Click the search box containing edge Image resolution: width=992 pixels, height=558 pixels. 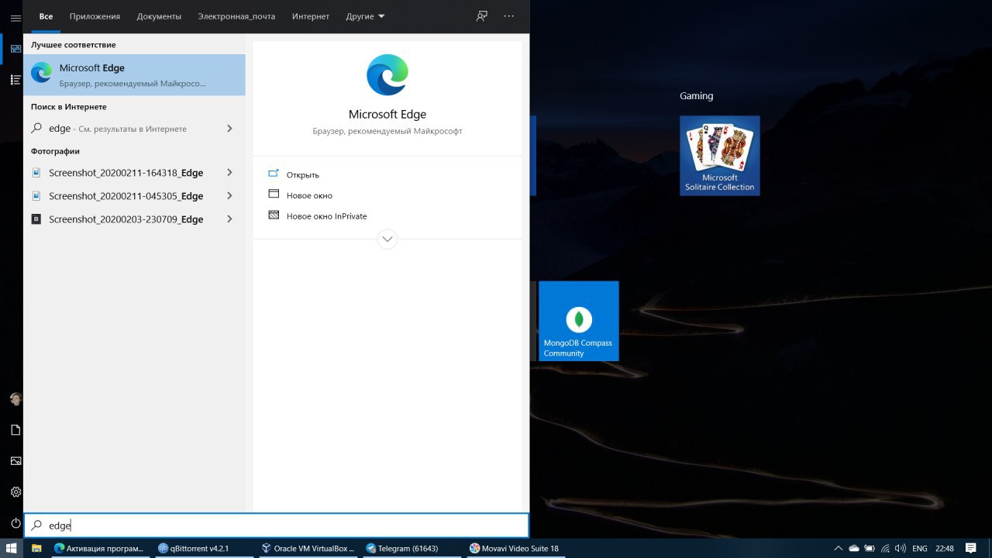[276, 525]
